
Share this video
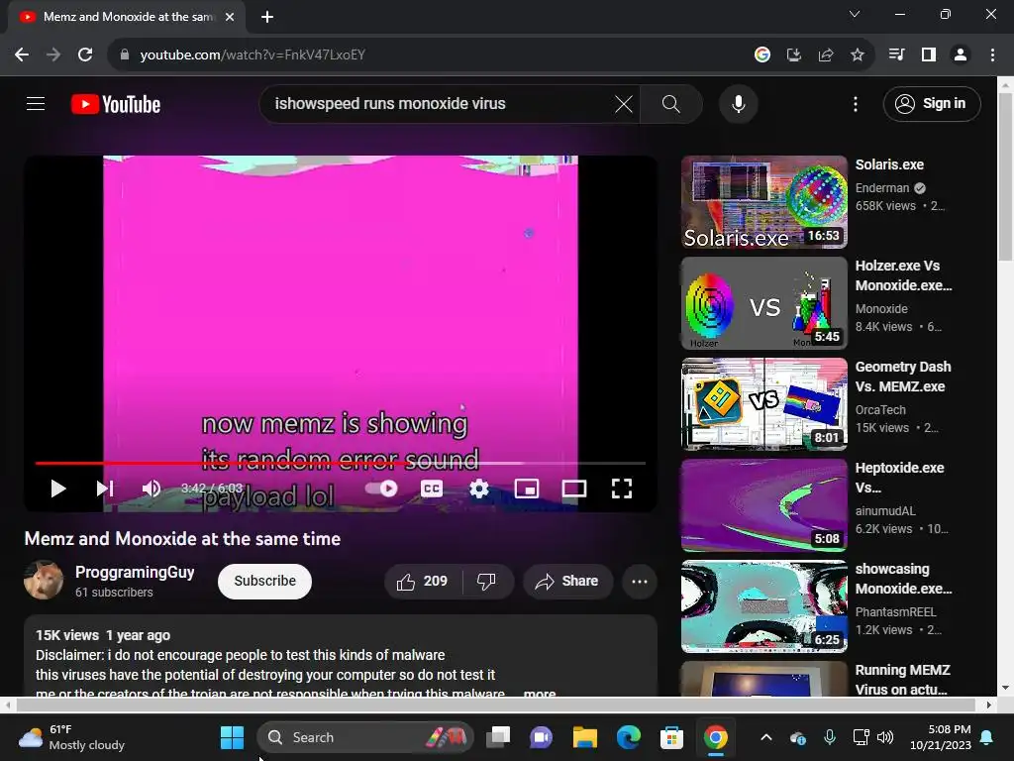[x=567, y=581]
